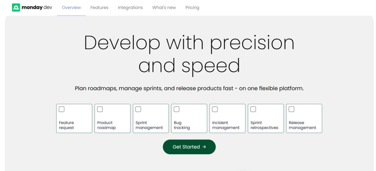This screenshot has height=171, width=376.
Task: Click the monday dev wordmark text
Action: pos(37,7)
